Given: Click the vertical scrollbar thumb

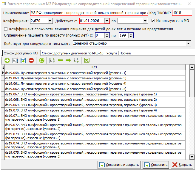Looking at the screenshot, I should click(192, 83).
